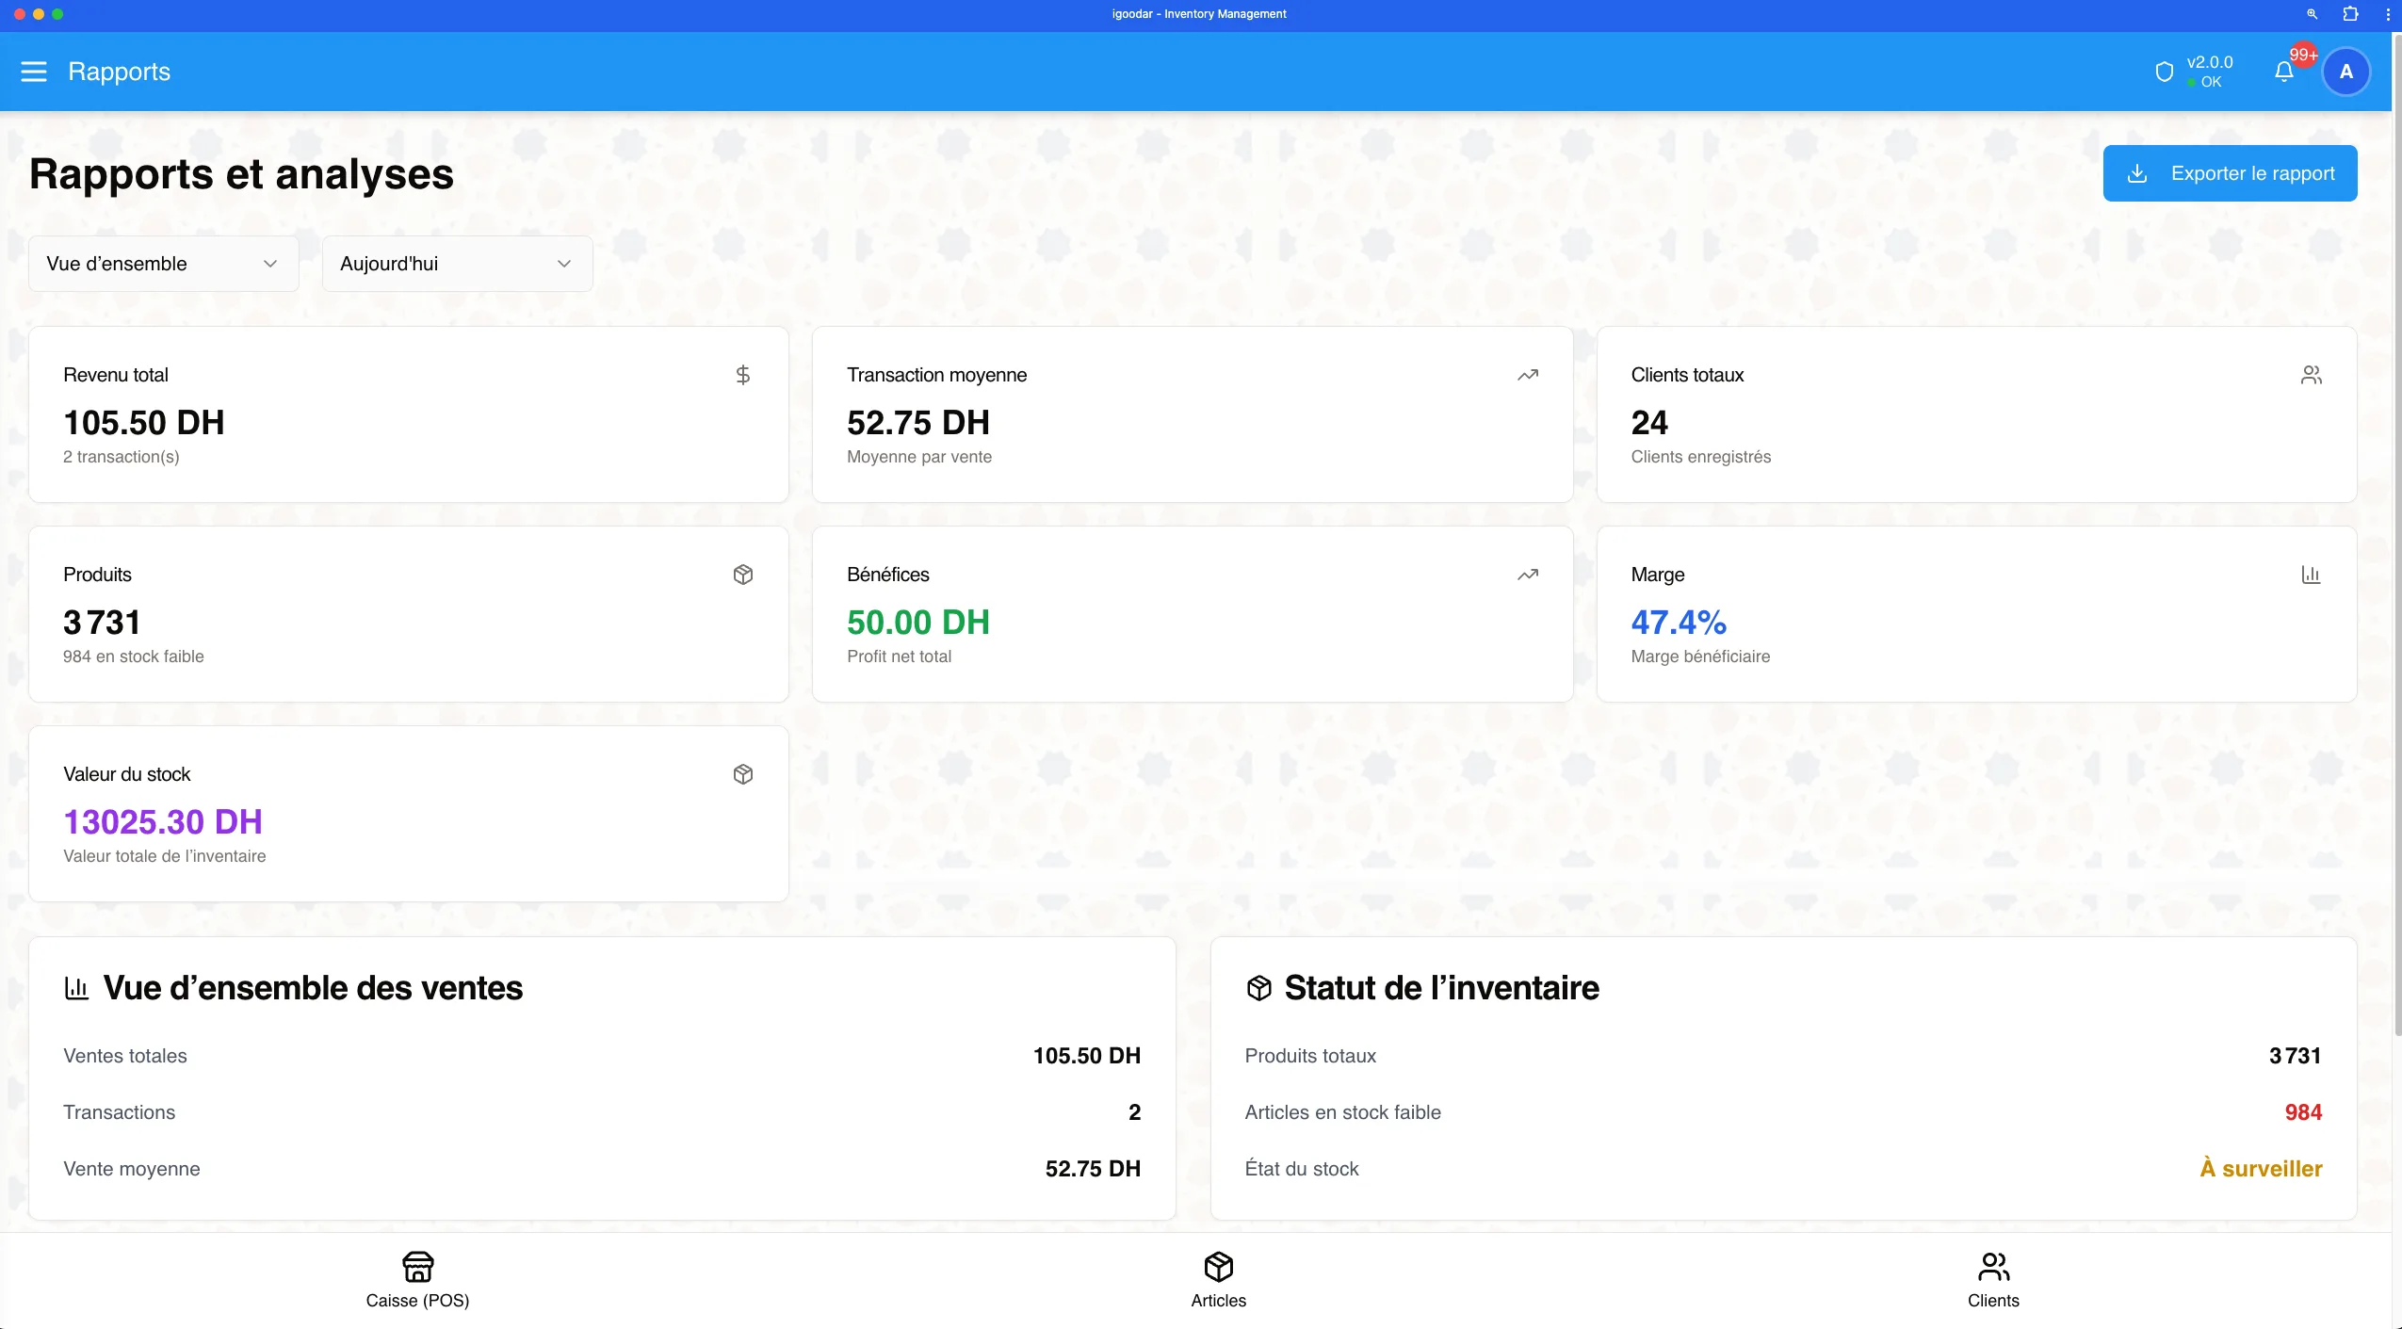
Task: Click the package icon on Valeur du stock card
Action: point(742,773)
